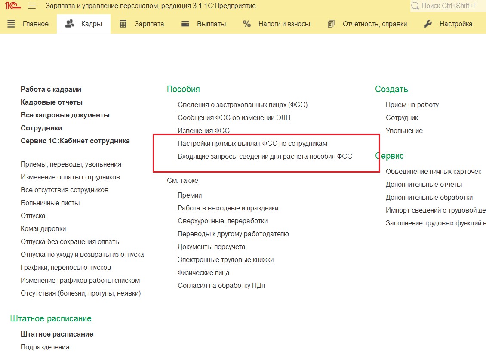Open Изменение оплаты сотрудников

pyautogui.click(x=71, y=177)
